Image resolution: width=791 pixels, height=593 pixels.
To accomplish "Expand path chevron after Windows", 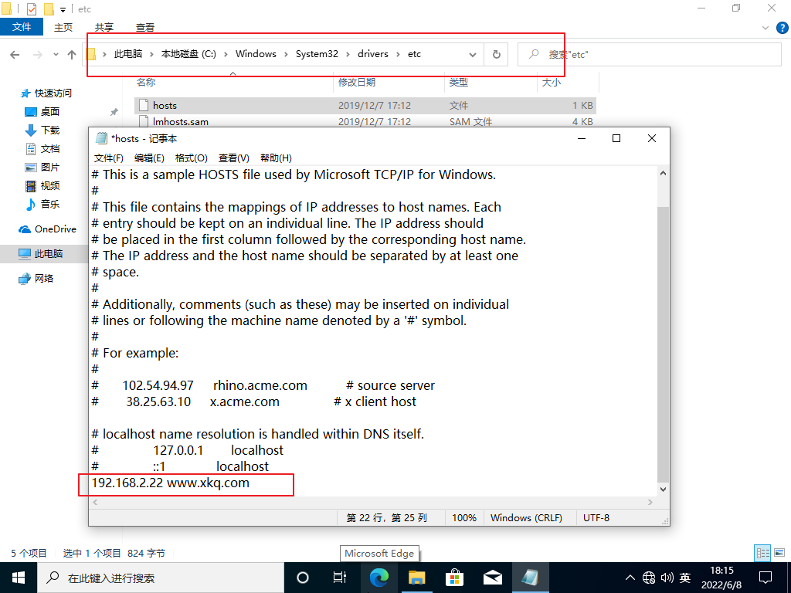I will click(x=286, y=54).
